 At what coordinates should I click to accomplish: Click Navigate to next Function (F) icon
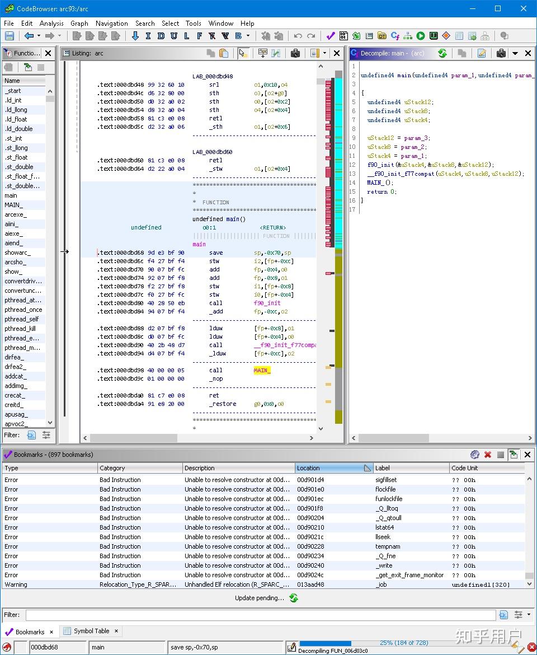point(199,36)
